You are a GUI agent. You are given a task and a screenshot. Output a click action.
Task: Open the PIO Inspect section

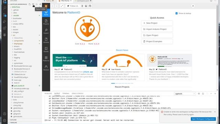(46, 31)
